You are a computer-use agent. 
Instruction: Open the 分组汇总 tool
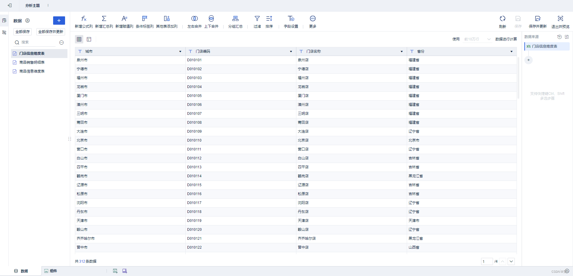(x=235, y=22)
